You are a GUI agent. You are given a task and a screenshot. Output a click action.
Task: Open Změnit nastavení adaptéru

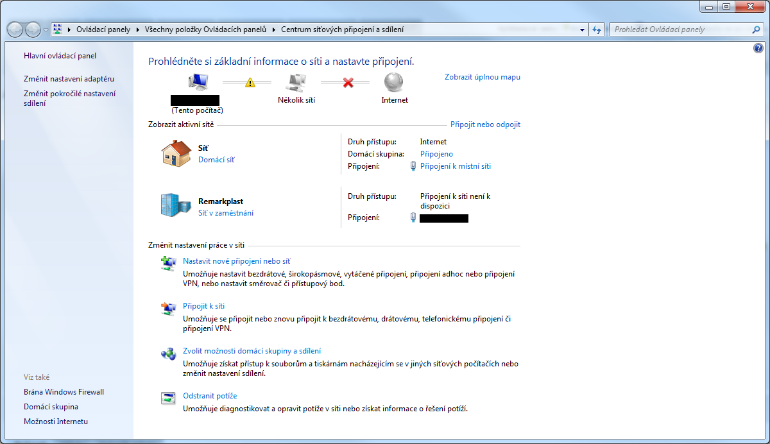click(x=69, y=79)
